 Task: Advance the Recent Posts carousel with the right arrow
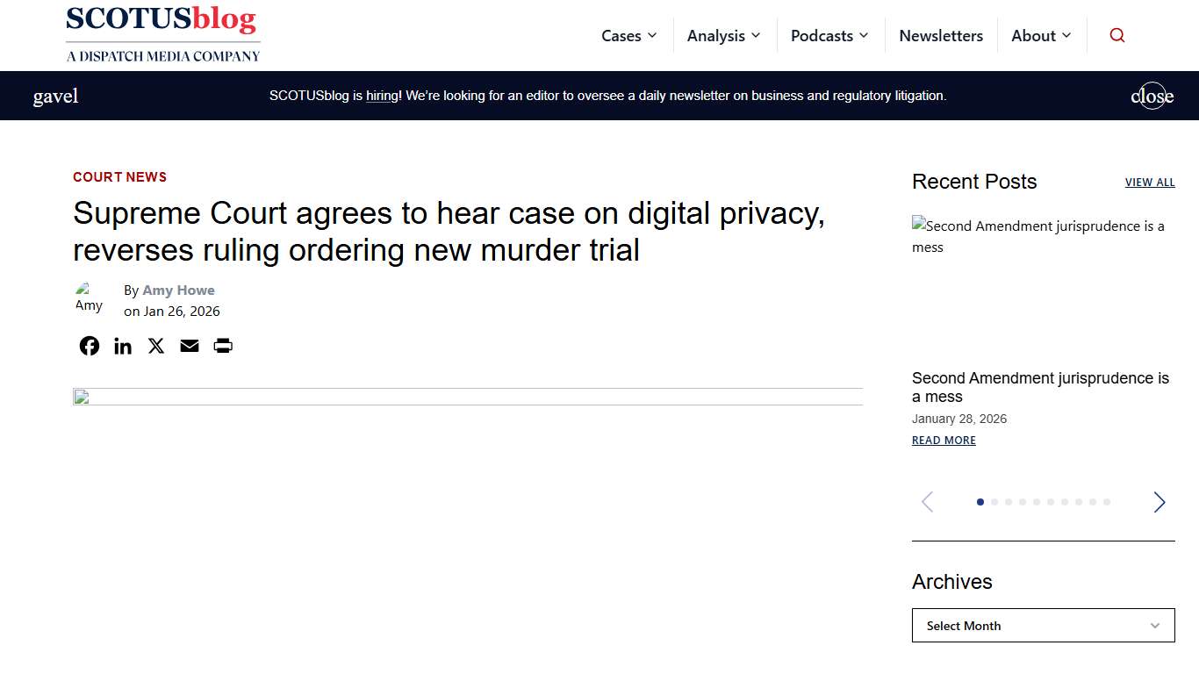[1160, 502]
